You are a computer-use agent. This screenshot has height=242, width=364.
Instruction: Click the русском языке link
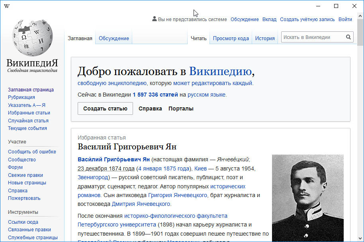tap(207, 95)
